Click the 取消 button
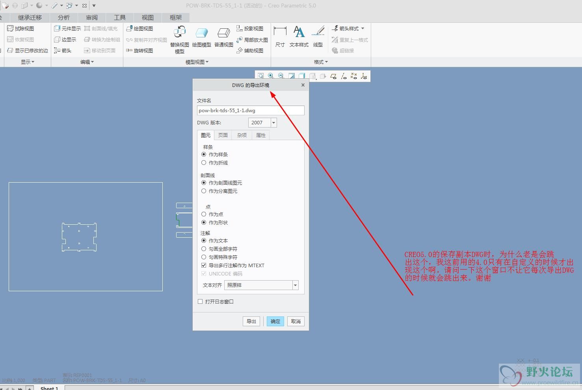The height and width of the screenshot is (390, 582). (x=296, y=321)
